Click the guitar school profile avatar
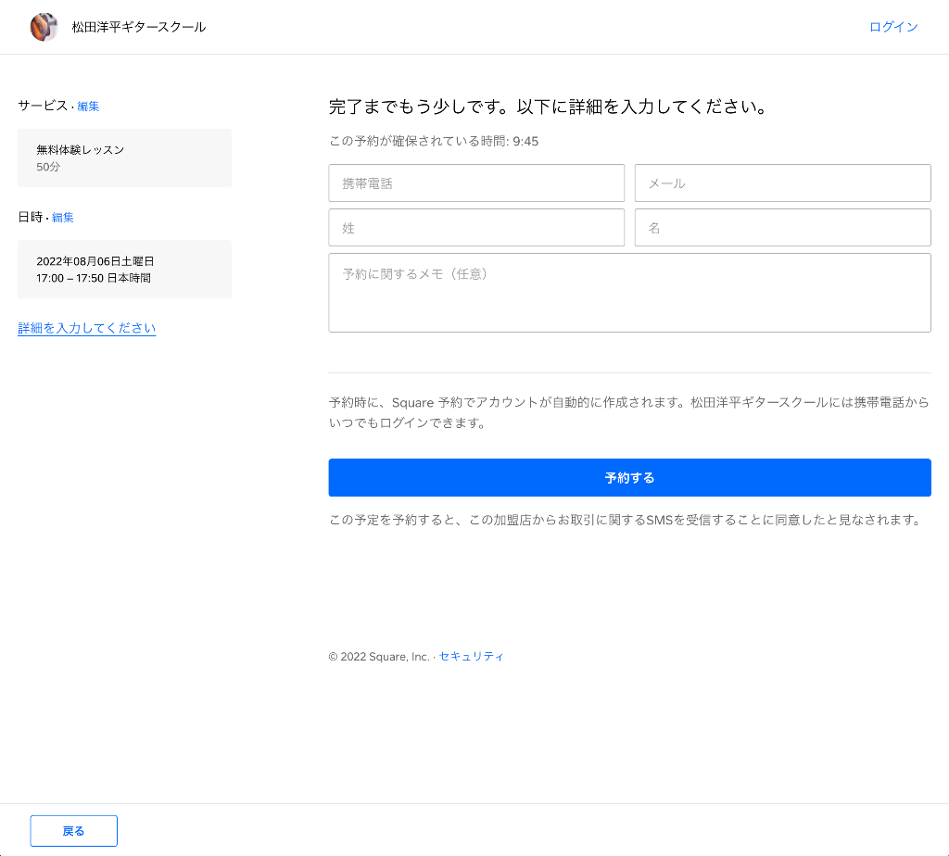 (x=44, y=28)
